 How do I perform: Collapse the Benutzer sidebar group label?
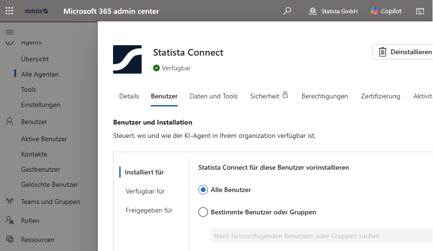(x=34, y=122)
